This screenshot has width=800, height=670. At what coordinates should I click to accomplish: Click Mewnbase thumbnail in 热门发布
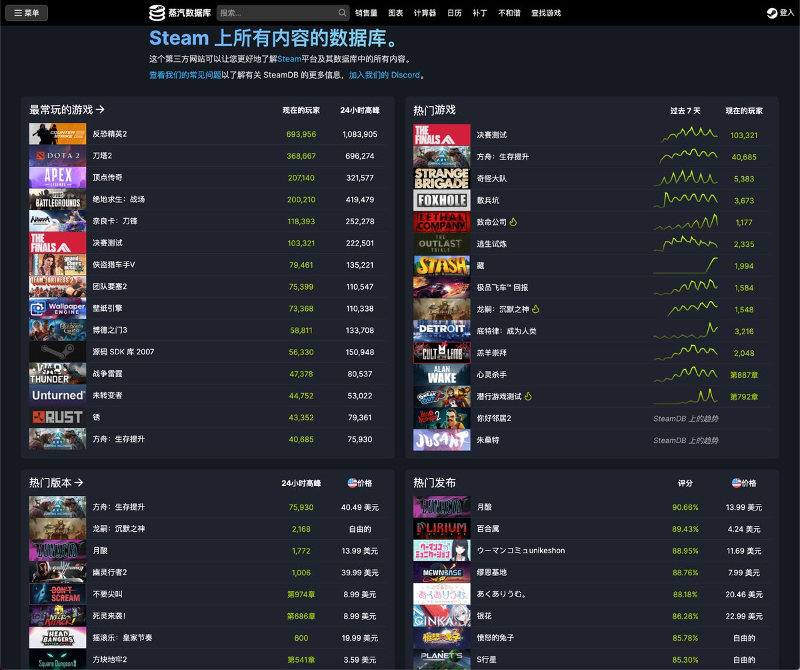click(x=442, y=572)
